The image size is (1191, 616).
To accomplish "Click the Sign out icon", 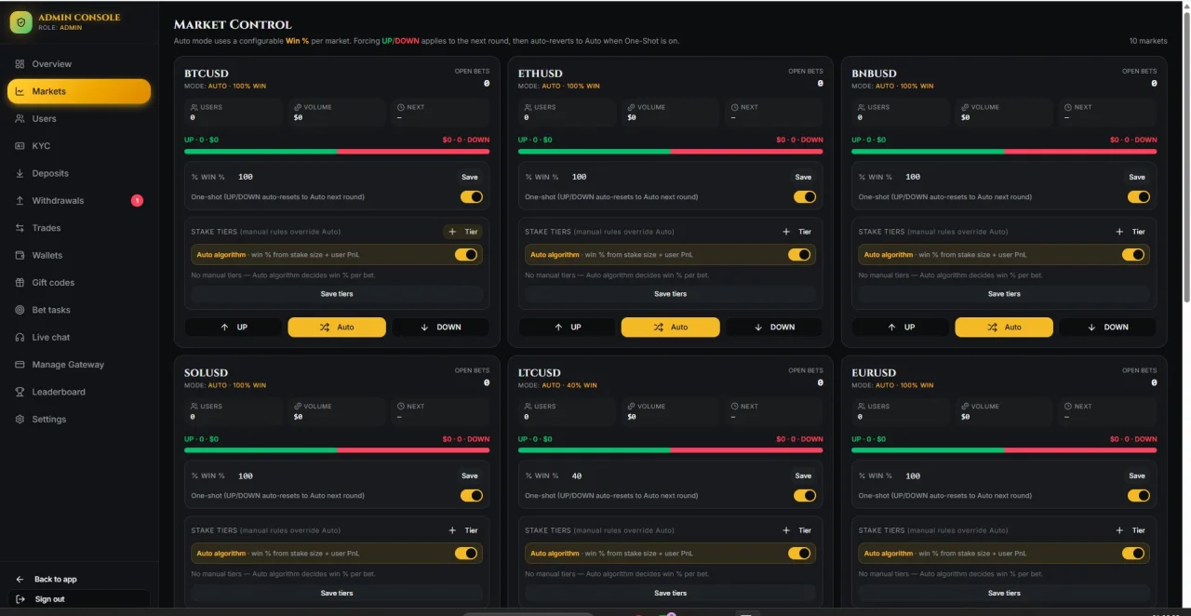I will coord(20,599).
